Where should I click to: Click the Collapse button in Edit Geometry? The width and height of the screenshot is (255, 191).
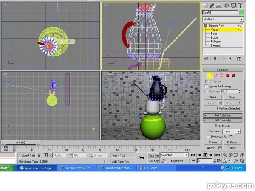click(x=232, y=143)
